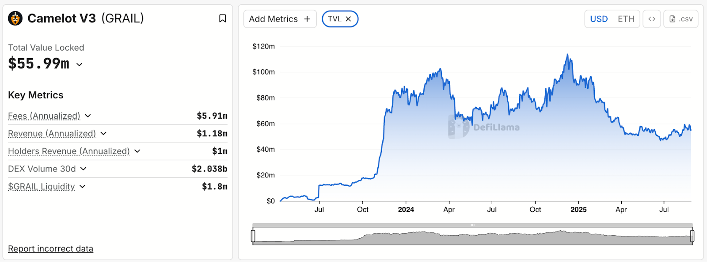The width and height of the screenshot is (707, 262).
Task: Click the chart peak near 2025
Action: coord(567,55)
